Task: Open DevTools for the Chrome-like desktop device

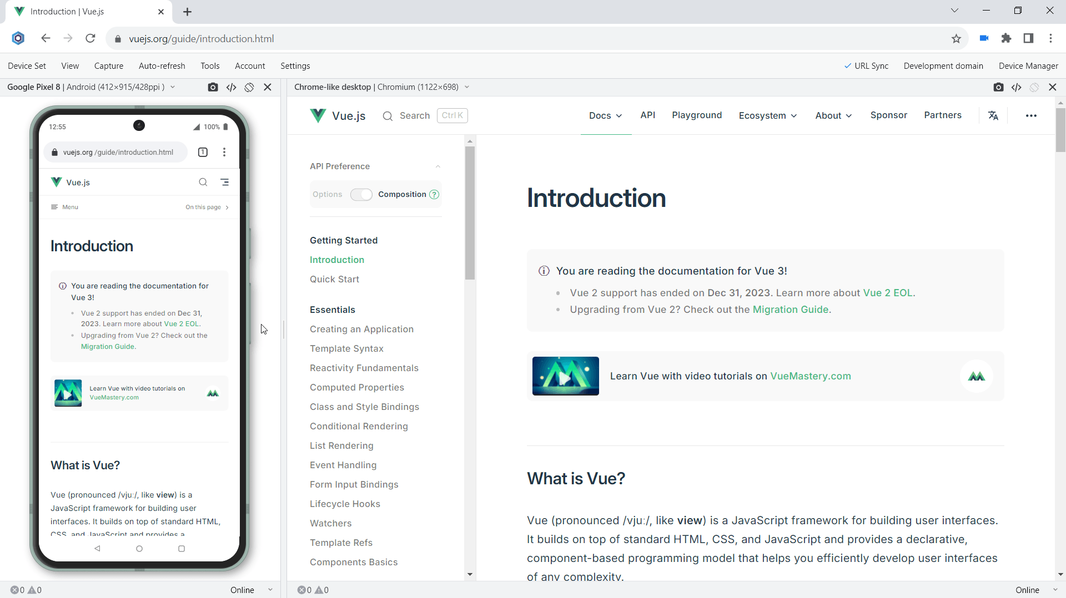Action: click(1017, 87)
